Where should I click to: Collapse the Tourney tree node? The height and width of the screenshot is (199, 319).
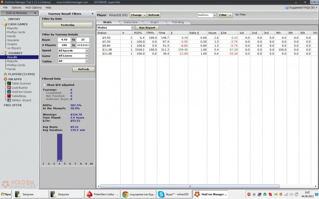coord(2,53)
